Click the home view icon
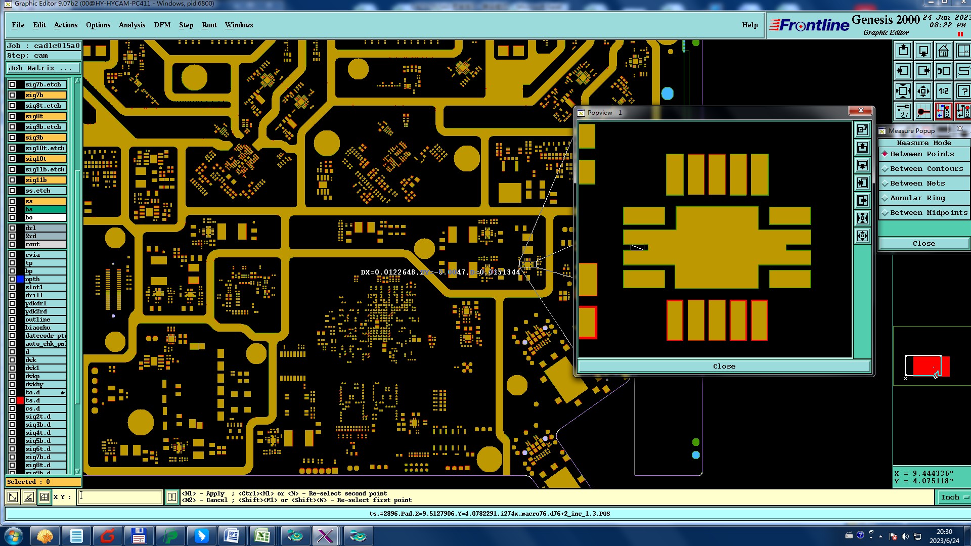 [943, 51]
